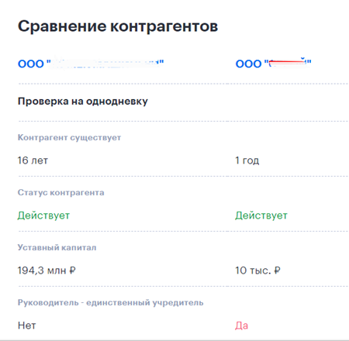Open the first OOO company link
The image size is (349, 341).
(x=91, y=64)
